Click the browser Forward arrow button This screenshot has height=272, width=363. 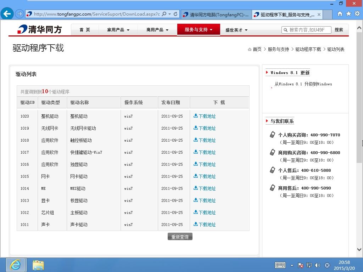pyautogui.click(x=19, y=14)
